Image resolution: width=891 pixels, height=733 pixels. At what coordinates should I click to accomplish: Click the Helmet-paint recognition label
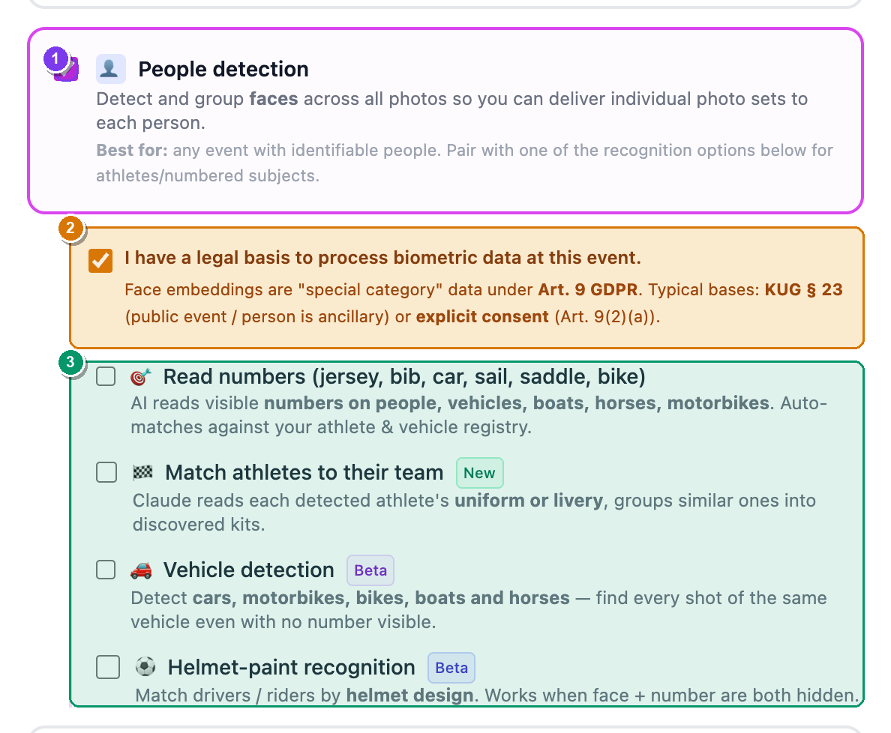pyautogui.click(x=292, y=668)
